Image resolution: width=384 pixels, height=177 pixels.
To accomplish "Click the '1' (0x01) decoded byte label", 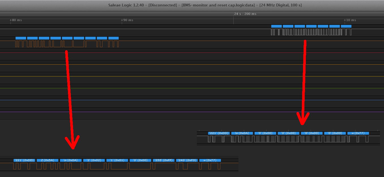I will [117, 160].
